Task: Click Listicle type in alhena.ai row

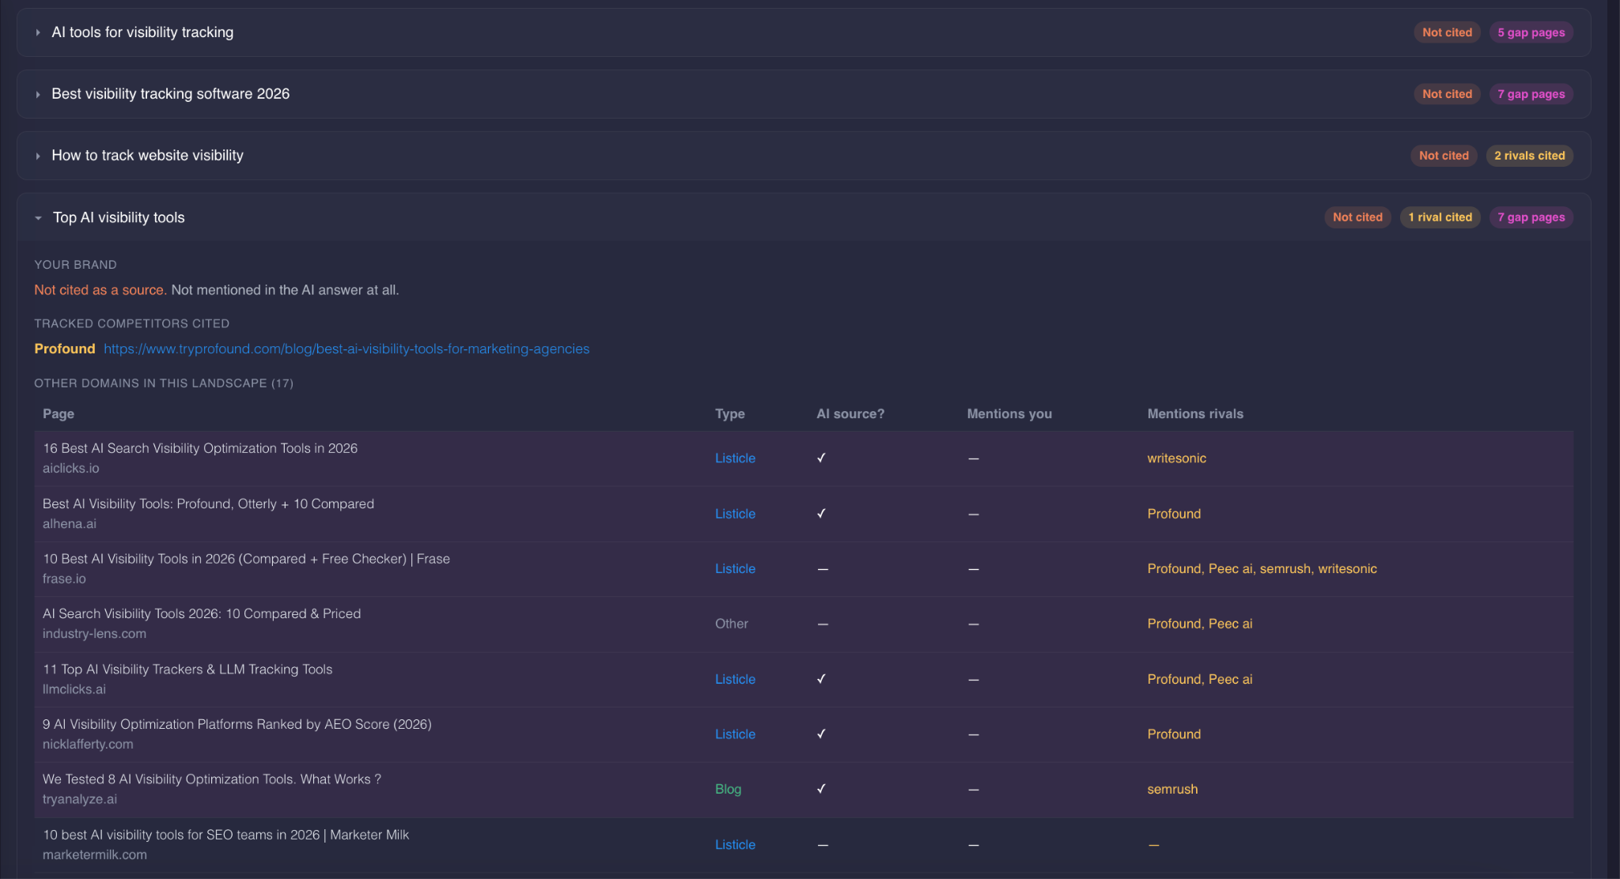Action: tap(735, 514)
